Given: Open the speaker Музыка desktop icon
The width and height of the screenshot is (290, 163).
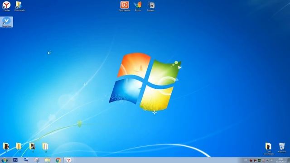Looking at the screenshot, I should [x=151, y=6].
